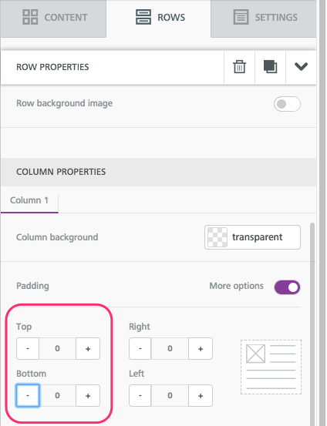Click the column properties vertical scrollbar
This screenshot has width=327, height=426.
click(312, 324)
